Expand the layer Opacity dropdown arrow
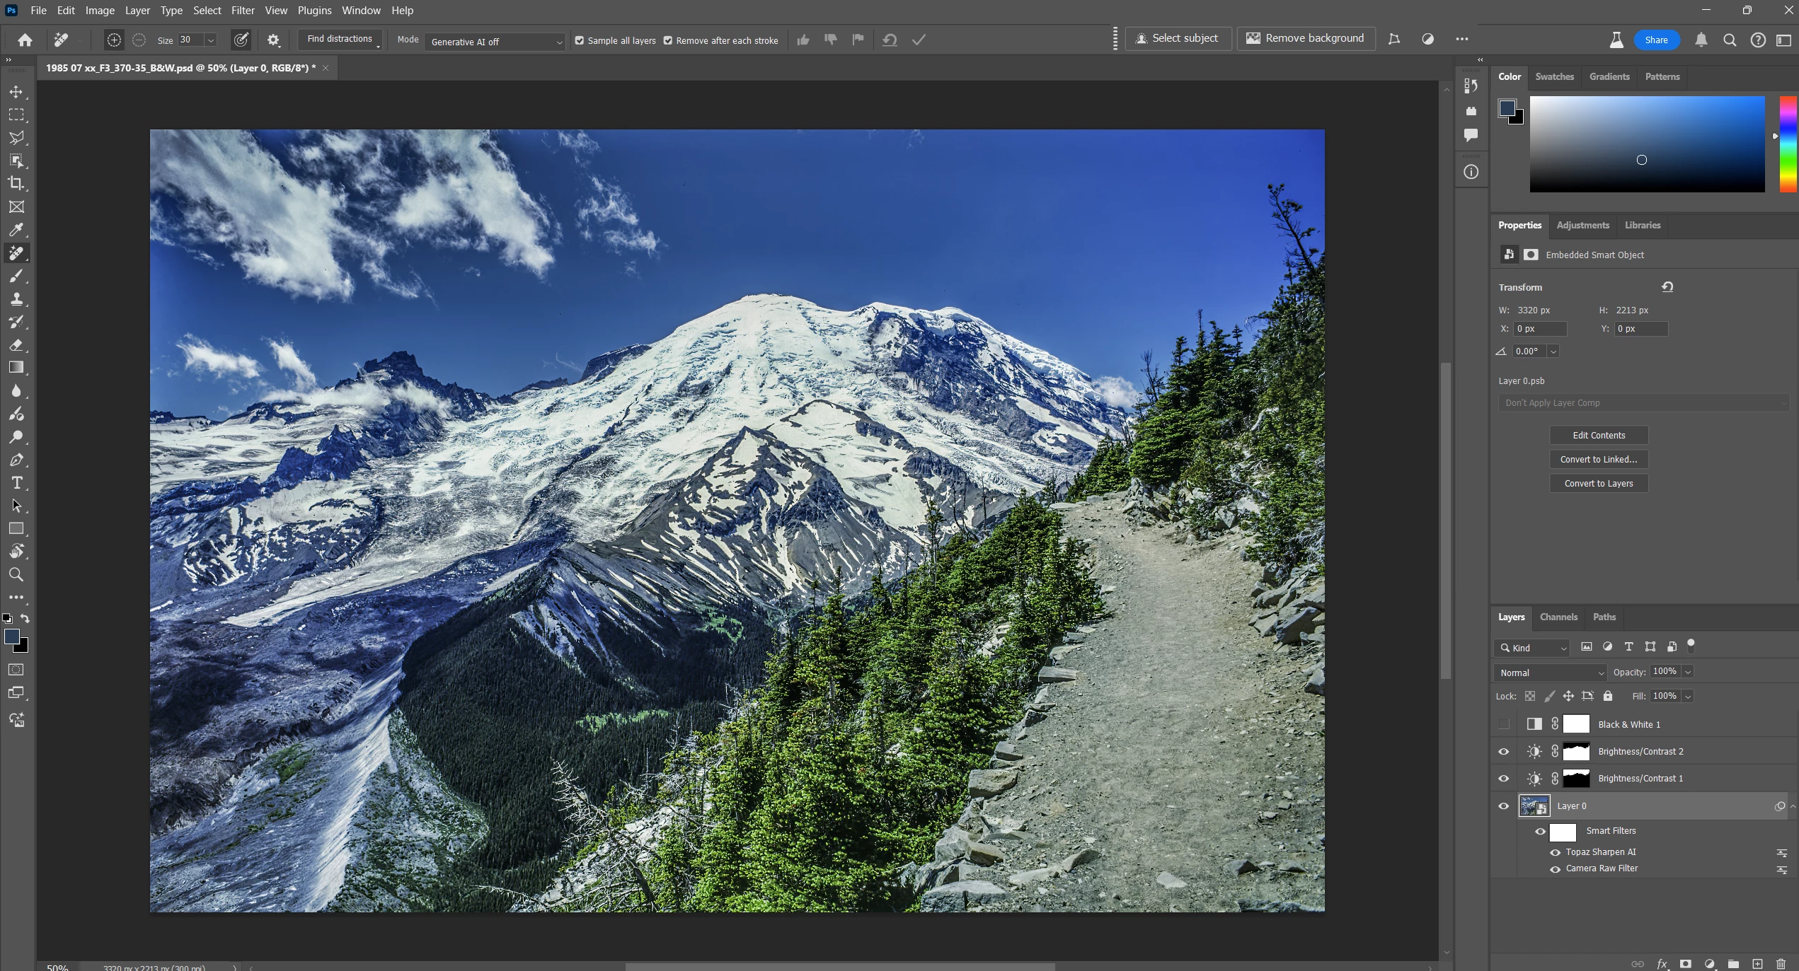This screenshot has width=1799, height=971. [x=1688, y=672]
